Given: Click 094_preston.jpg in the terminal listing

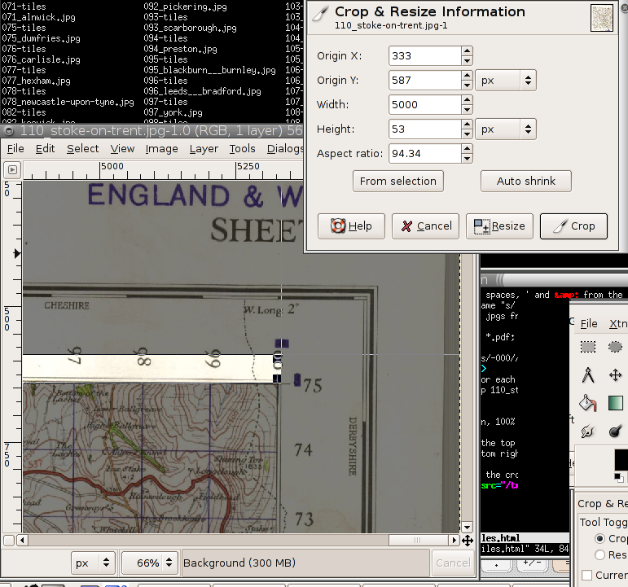Looking at the screenshot, I should click(180, 49).
